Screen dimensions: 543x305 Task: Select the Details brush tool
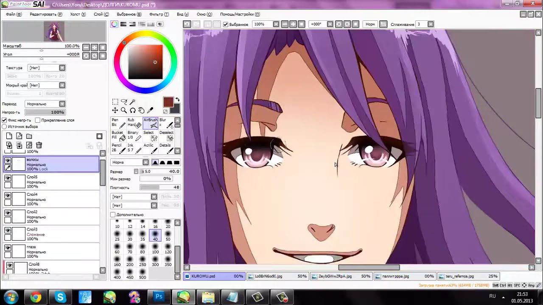tap(166, 148)
